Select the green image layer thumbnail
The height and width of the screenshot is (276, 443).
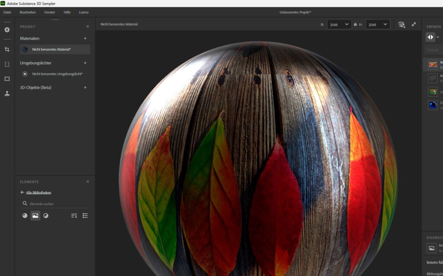433,92
